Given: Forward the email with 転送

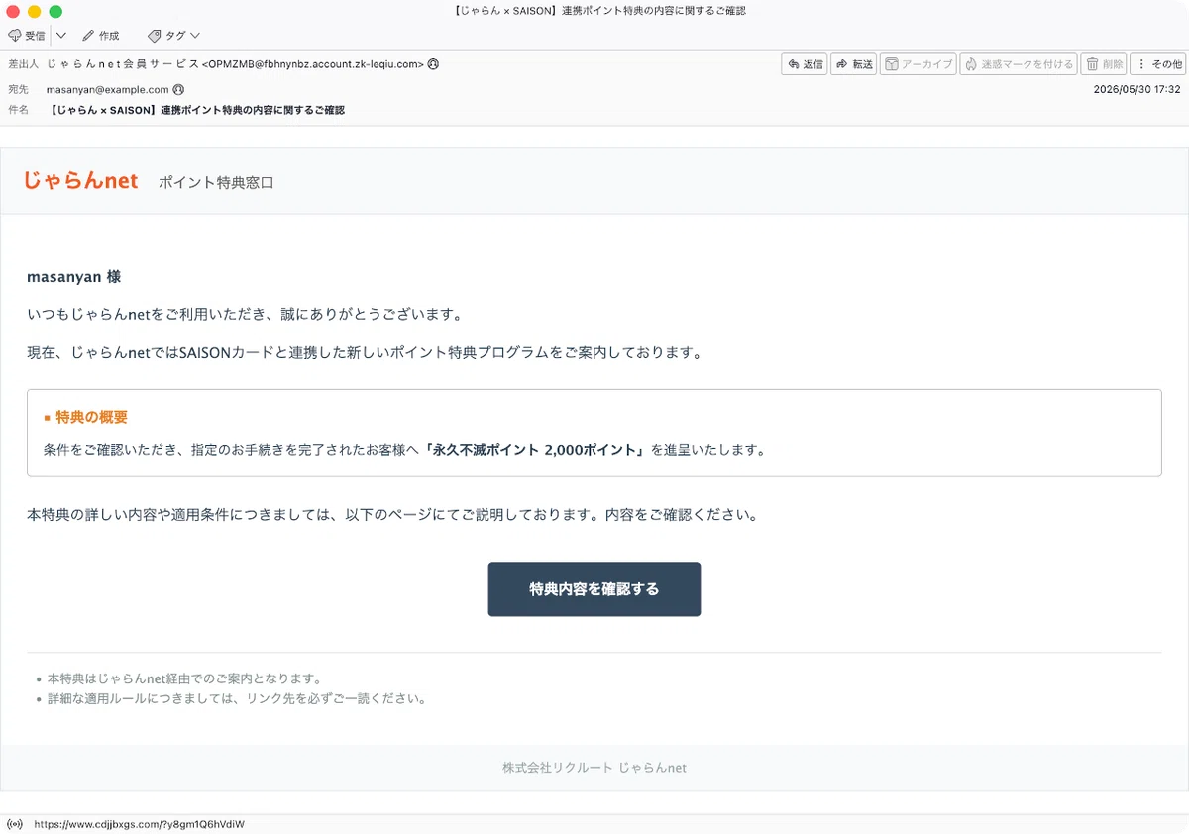Looking at the screenshot, I should point(853,64).
